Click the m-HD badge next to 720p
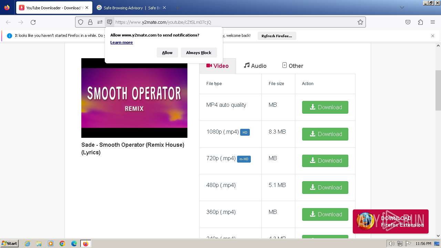 click(x=244, y=159)
